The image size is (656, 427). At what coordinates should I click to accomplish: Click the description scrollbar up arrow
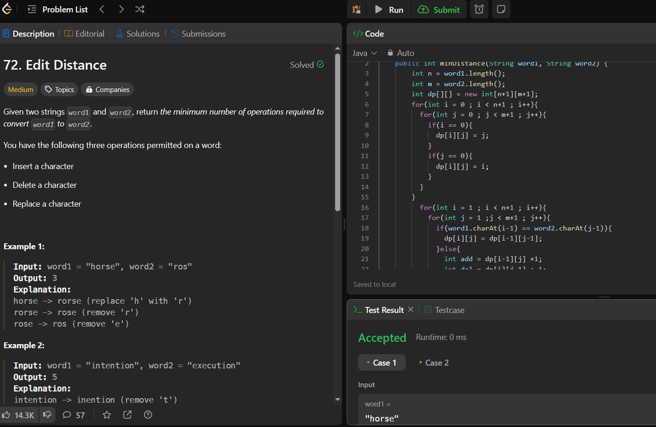pyautogui.click(x=337, y=50)
